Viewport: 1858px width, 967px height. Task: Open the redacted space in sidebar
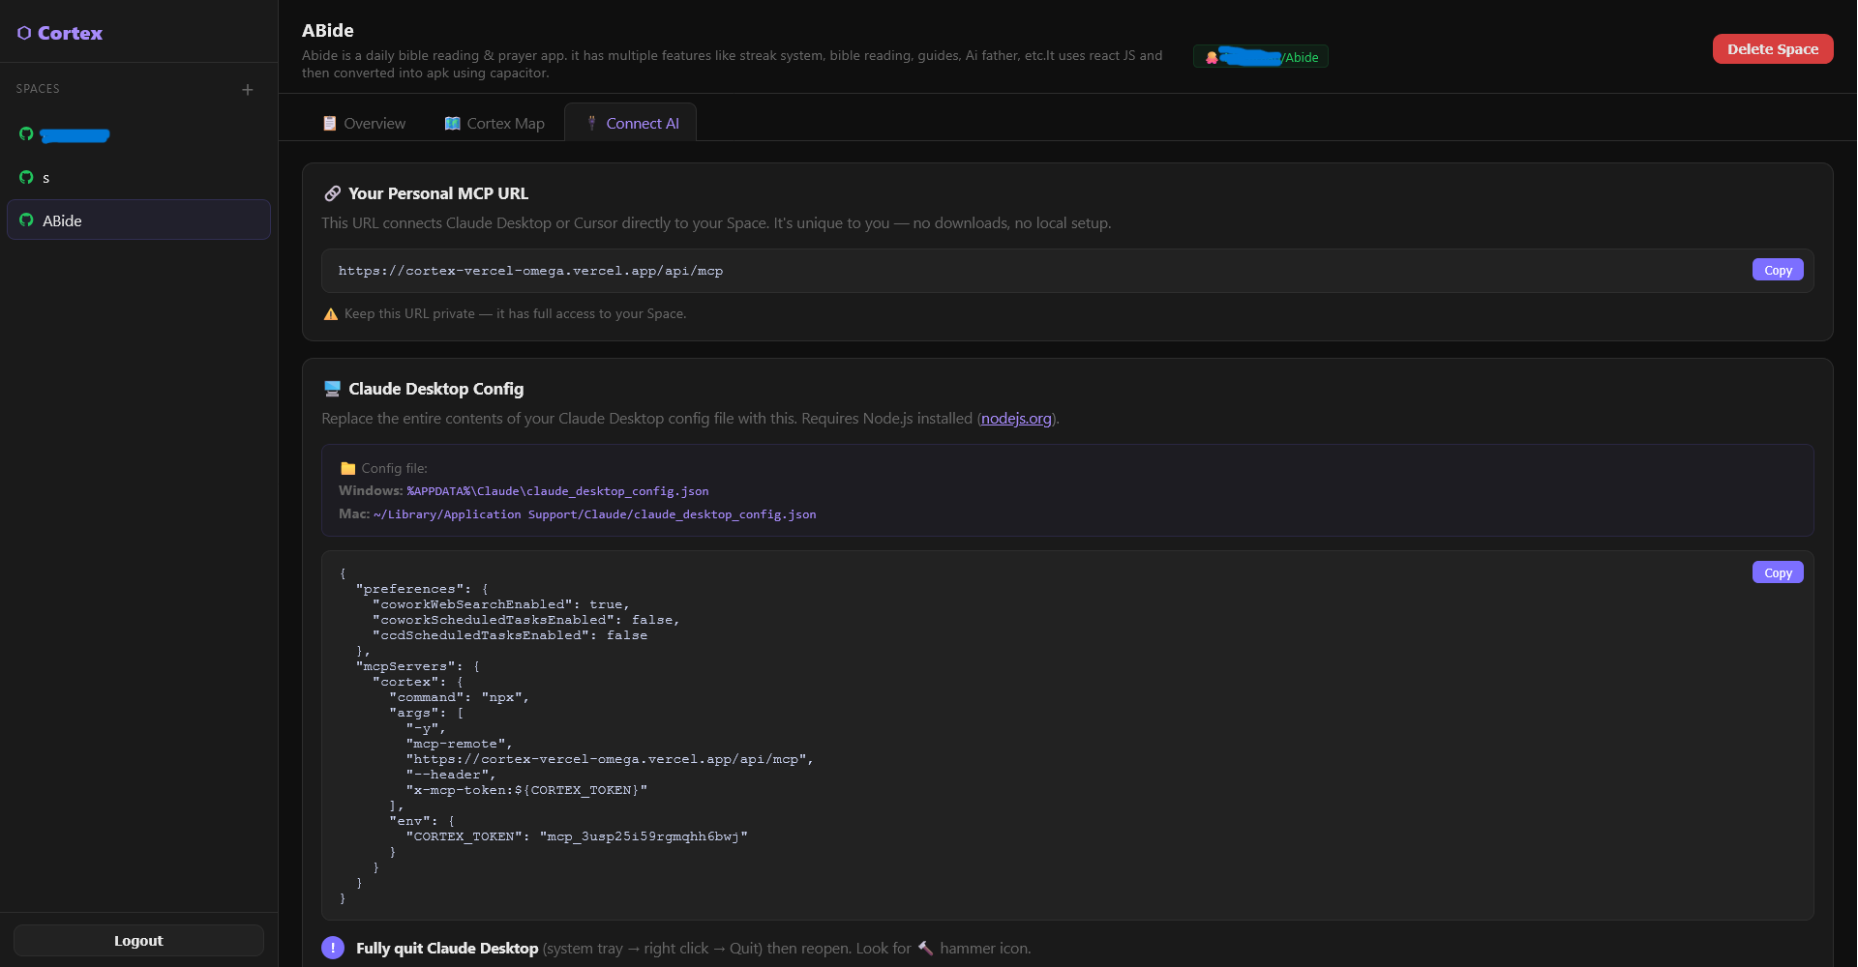point(138,134)
